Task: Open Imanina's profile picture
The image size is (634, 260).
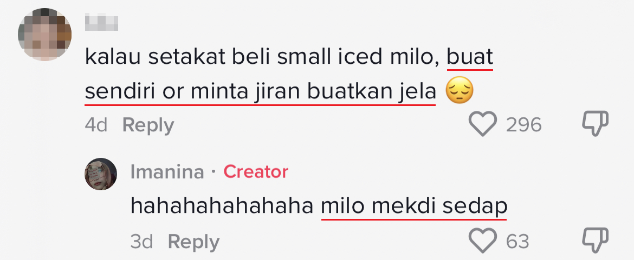Action: 101,174
